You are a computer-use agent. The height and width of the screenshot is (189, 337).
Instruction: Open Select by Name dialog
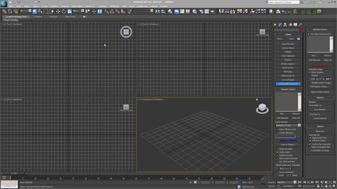click(x=40, y=12)
